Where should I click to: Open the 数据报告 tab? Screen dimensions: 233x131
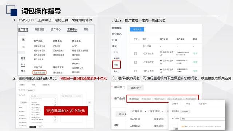39,29
